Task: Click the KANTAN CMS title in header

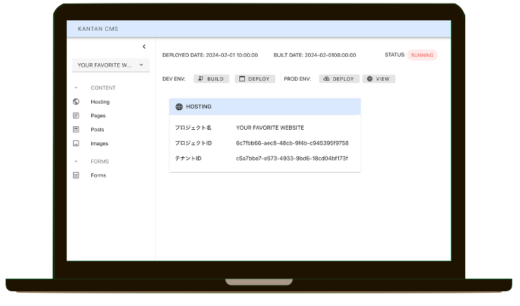Action: point(98,29)
